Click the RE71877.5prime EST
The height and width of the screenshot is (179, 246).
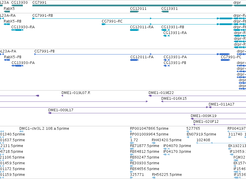(x=132, y=149)
